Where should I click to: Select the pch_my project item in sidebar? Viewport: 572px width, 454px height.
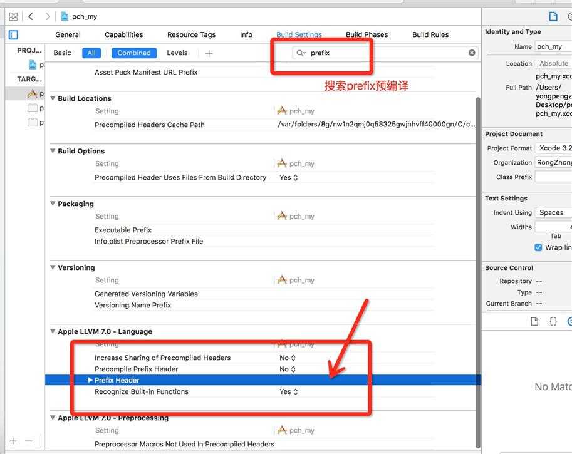coord(36,65)
